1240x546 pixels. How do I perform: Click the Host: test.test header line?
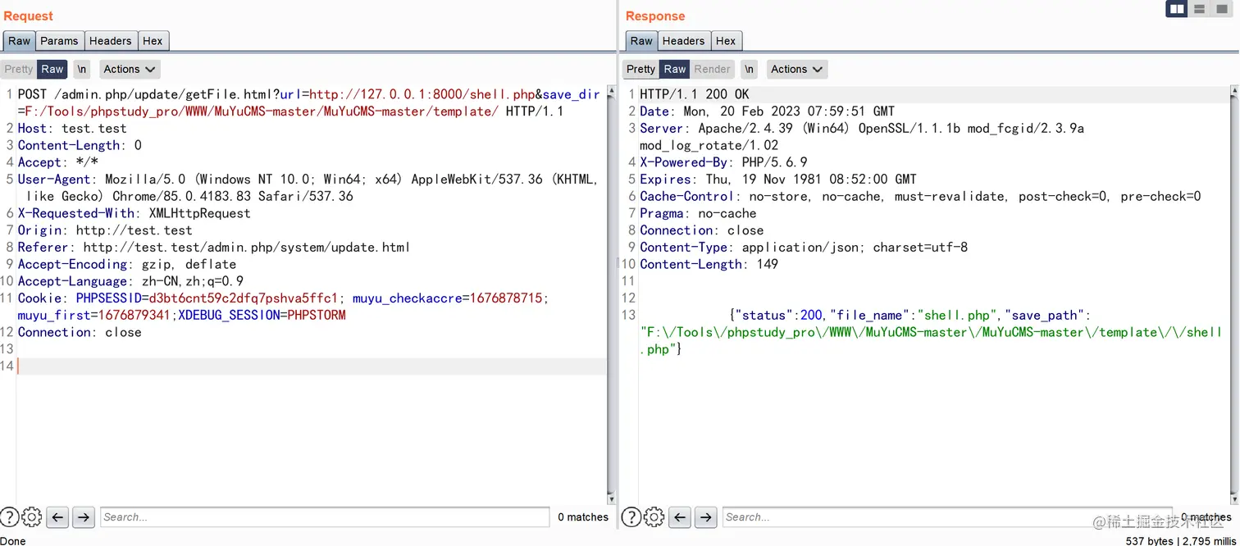[x=72, y=128]
